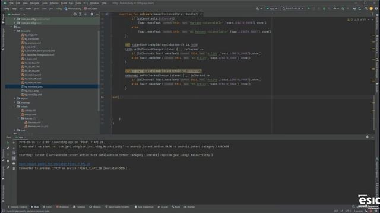Open the App Quality Insights tab
Image resolution: width=380 pixels, height=213 pixels.
point(118,207)
